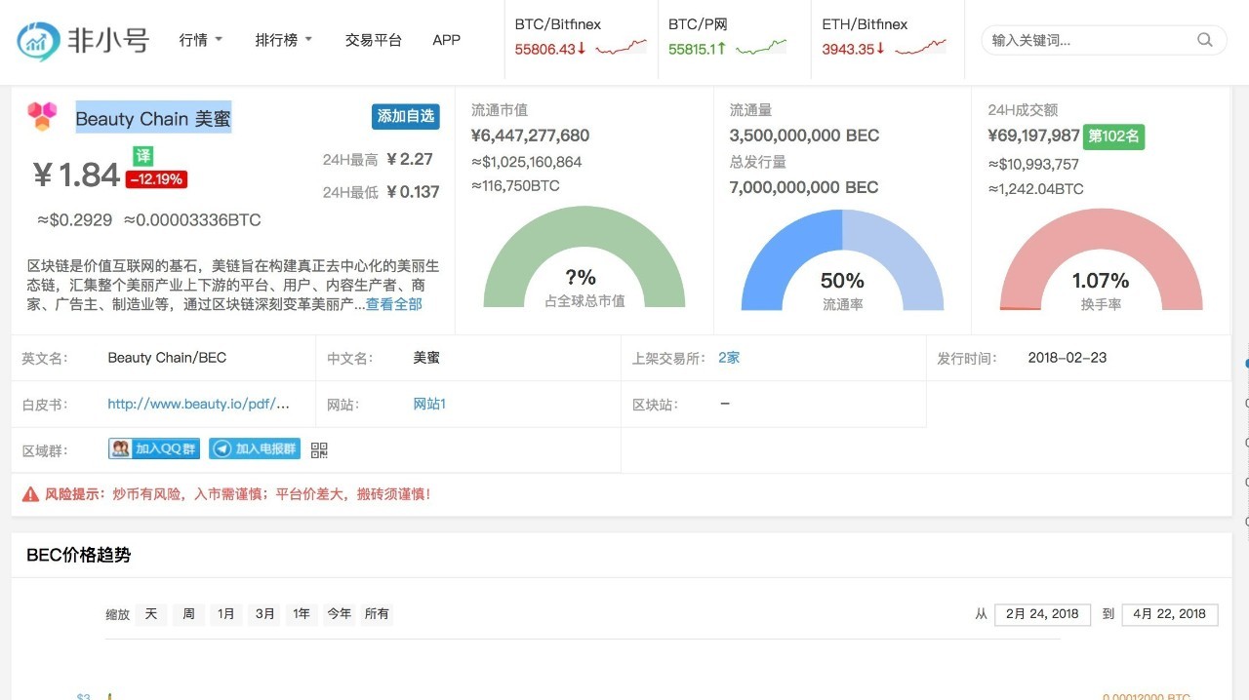Click the BEC价格趋势 heading
Image resolution: width=1249 pixels, height=700 pixels.
(x=79, y=555)
